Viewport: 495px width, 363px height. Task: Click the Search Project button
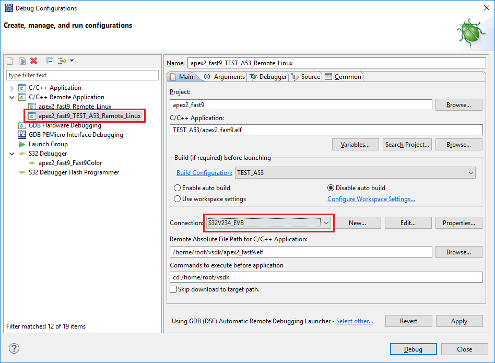coord(407,145)
